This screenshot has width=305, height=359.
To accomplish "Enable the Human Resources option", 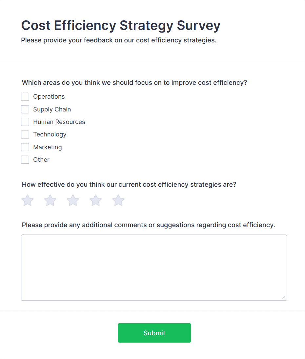I will [25, 122].
